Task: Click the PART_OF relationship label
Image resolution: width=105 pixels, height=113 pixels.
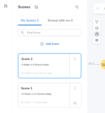Action: pos(91,63)
